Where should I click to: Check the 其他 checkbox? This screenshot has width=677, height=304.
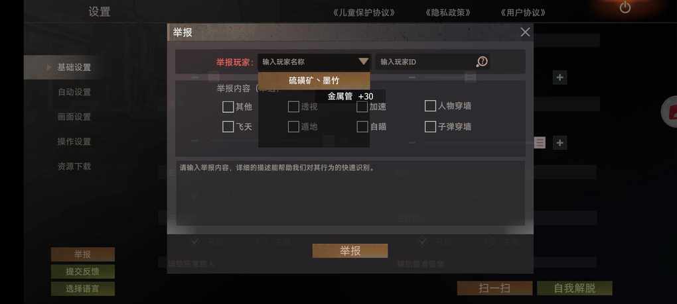click(x=228, y=107)
